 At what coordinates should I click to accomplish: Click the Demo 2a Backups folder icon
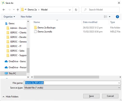35,28
